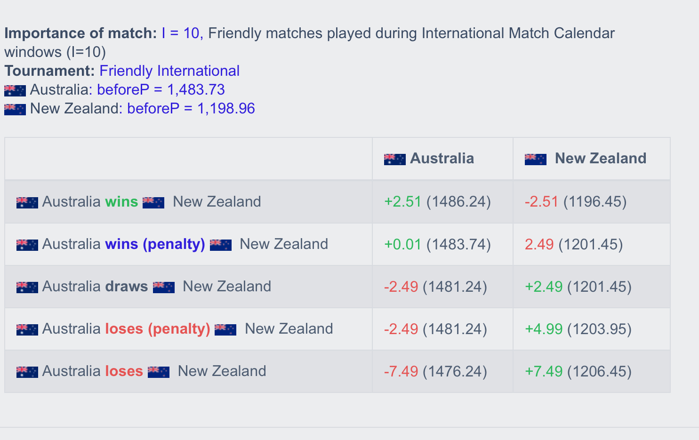Click Australia beforeP = 1,483.73 value
The height and width of the screenshot is (440, 699).
click(x=161, y=89)
